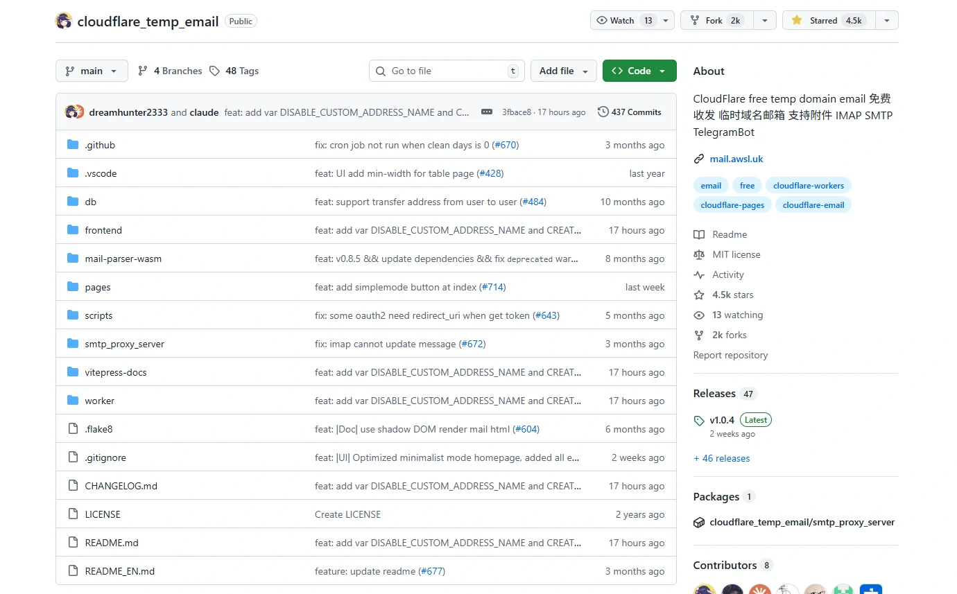This screenshot has width=957, height=594.
Task: Click the frontend folder icon
Action: point(73,230)
